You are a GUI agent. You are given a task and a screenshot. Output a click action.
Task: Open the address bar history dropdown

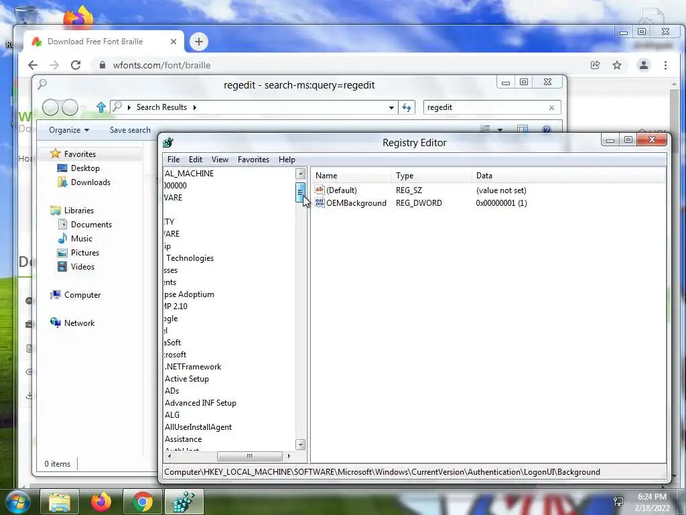391,108
